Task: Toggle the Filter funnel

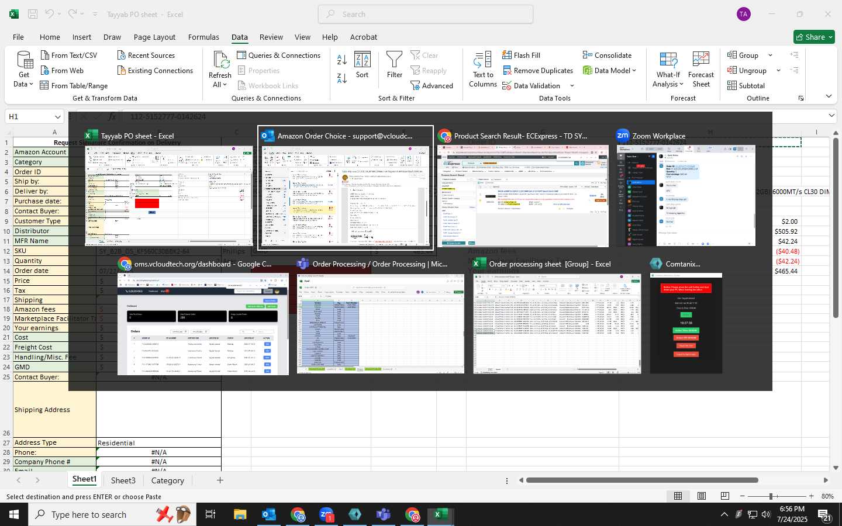Action: [x=395, y=64]
